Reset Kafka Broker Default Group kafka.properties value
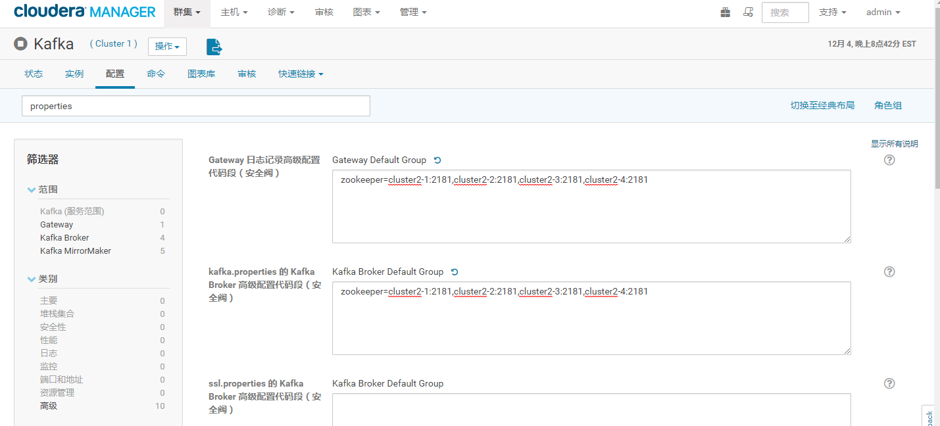This screenshot has width=940, height=426. (x=455, y=272)
